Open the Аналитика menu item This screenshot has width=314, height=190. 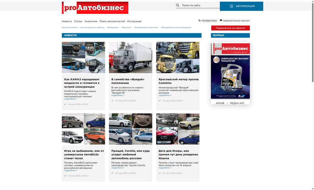click(x=91, y=21)
